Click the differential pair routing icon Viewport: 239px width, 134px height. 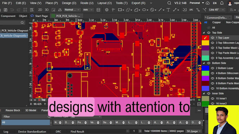pyautogui.click(x=205, y=10)
